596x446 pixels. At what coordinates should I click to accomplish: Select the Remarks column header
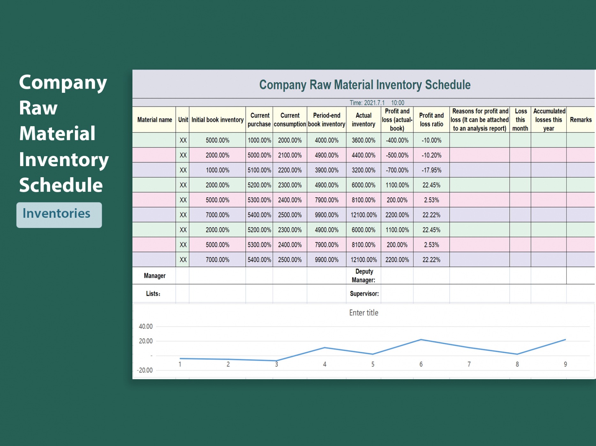(x=580, y=120)
